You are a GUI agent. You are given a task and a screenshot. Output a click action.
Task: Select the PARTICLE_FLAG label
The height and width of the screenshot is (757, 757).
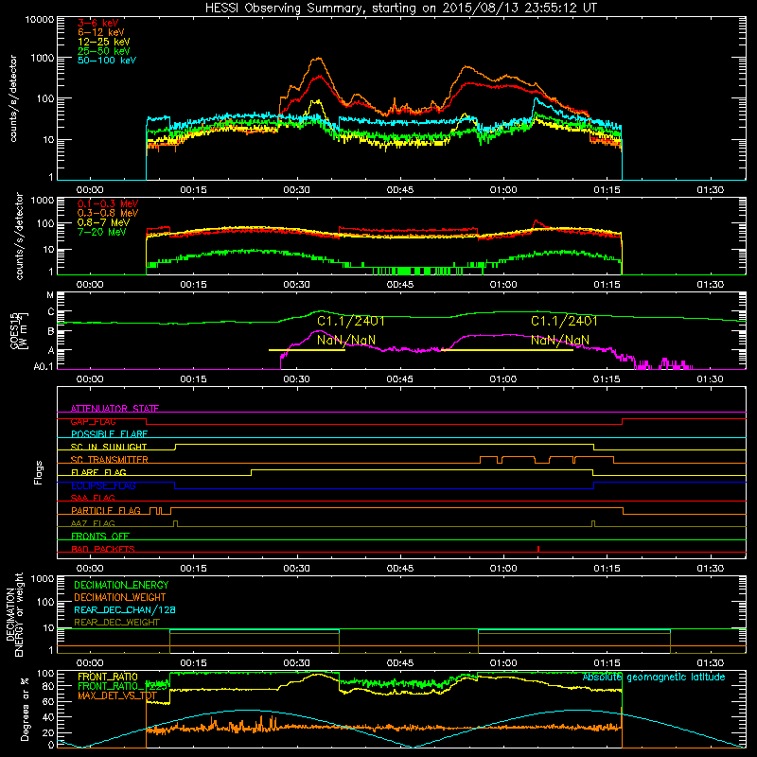(x=106, y=511)
